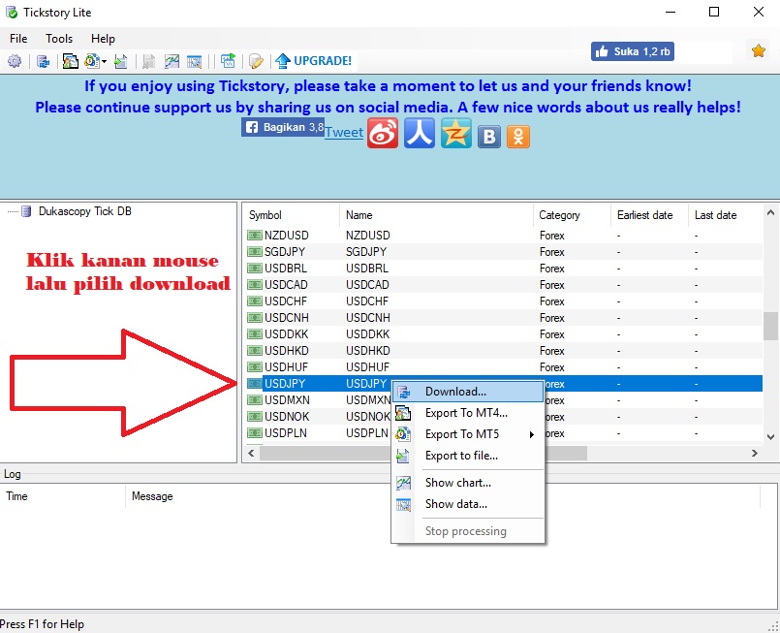Click vertical scrollbar down arrow in symbol list
This screenshot has width=780, height=633.
[x=770, y=437]
